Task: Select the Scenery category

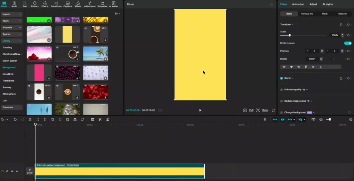Action: (7, 88)
